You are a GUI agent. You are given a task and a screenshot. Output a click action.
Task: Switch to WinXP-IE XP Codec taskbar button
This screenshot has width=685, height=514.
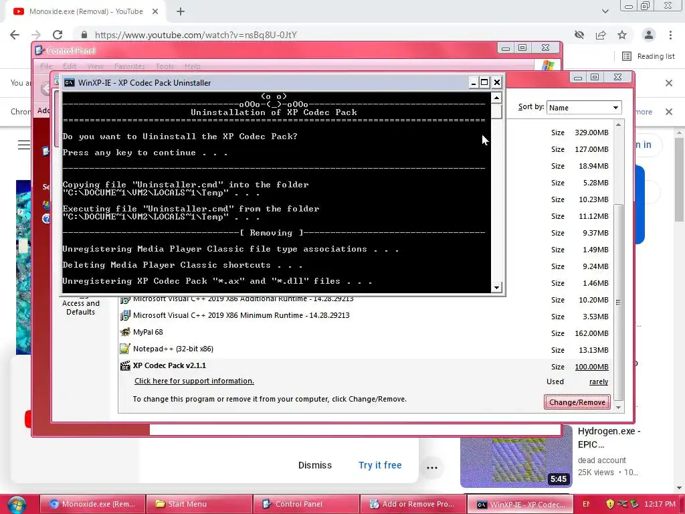tap(520, 504)
